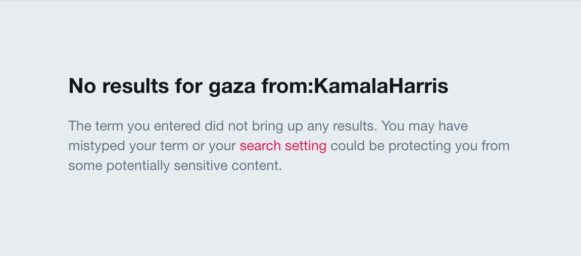Click the word 'sensitive' in the paragraph
The height and width of the screenshot is (256, 581).
point(200,166)
